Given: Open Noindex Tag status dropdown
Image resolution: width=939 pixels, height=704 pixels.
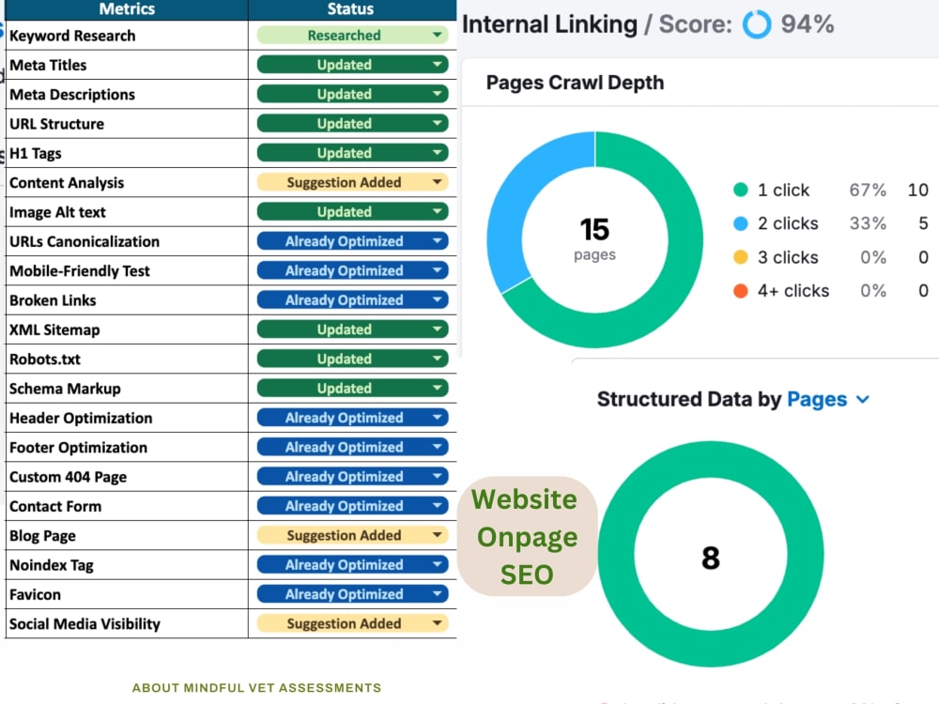Looking at the screenshot, I should click(x=353, y=564).
